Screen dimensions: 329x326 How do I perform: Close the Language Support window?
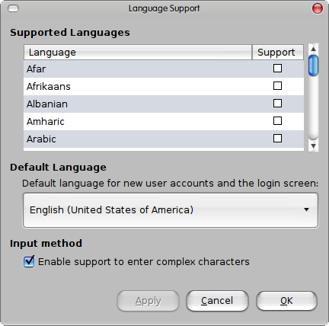tap(318, 8)
